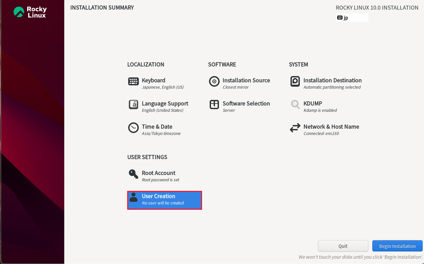Click the User Creation person icon
The width and height of the screenshot is (424, 264).
133,197
